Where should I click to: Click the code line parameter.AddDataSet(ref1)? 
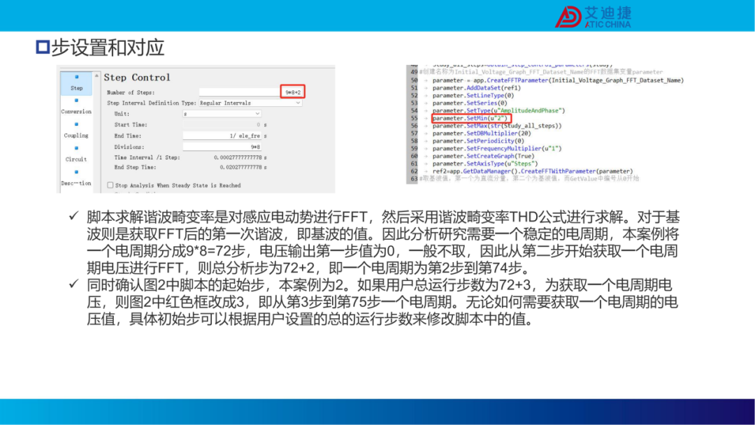(477, 88)
